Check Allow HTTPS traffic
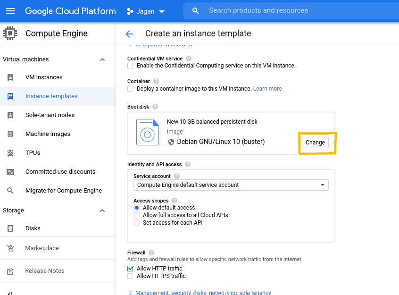The height and width of the screenshot is (295, 399). [x=130, y=276]
